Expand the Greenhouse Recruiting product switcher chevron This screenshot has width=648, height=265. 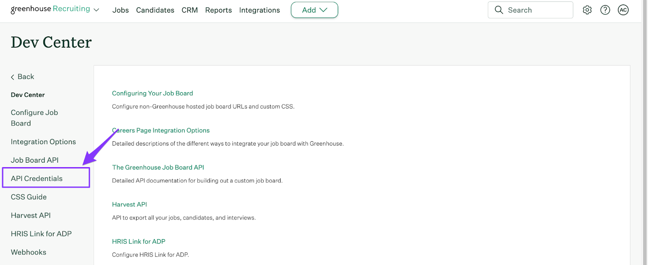click(x=96, y=10)
